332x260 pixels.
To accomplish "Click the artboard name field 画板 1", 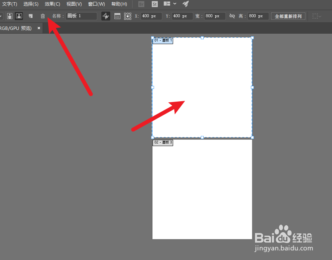I will 81,16.
